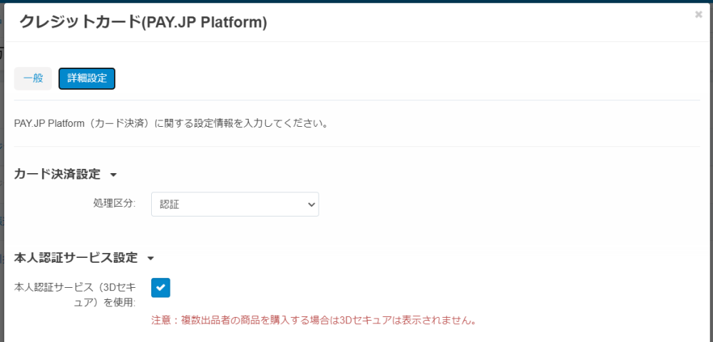Close the PAY.JP Platform credit card dialog
The image size is (713, 342).
tap(698, 14)
